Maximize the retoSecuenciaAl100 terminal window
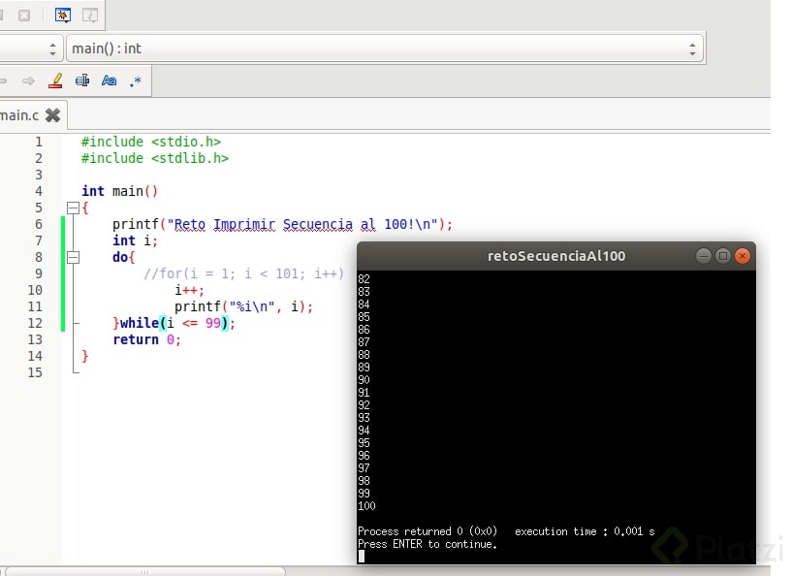 click(x=723, y=256)
